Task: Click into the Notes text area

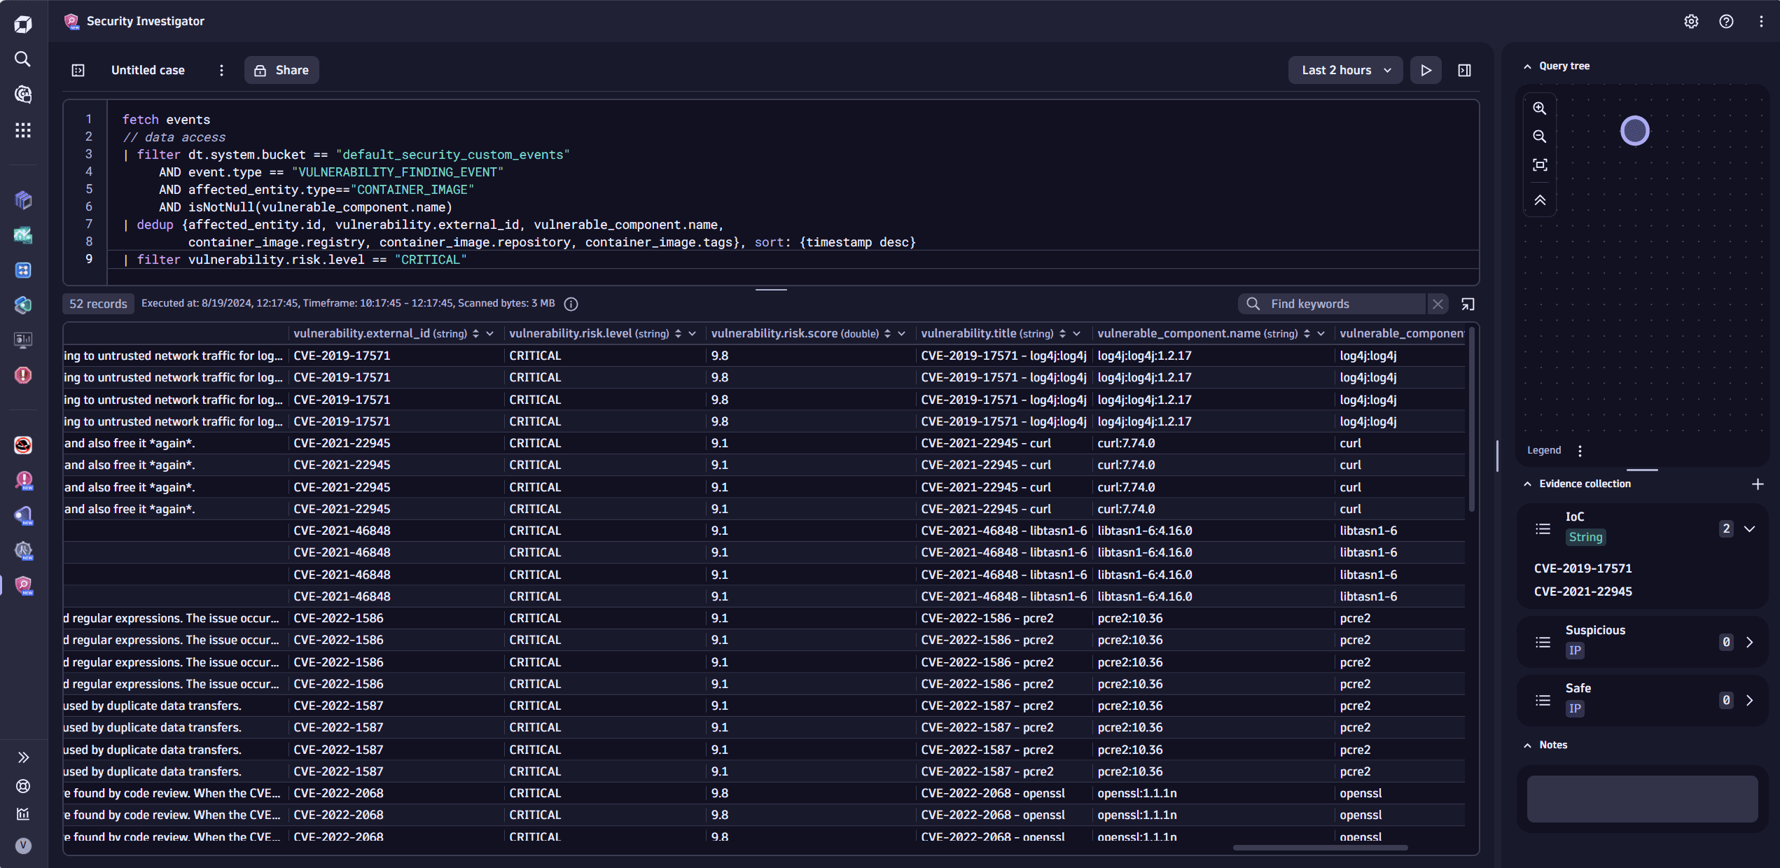Action: pyautogui.click(x=1642, y=799)
